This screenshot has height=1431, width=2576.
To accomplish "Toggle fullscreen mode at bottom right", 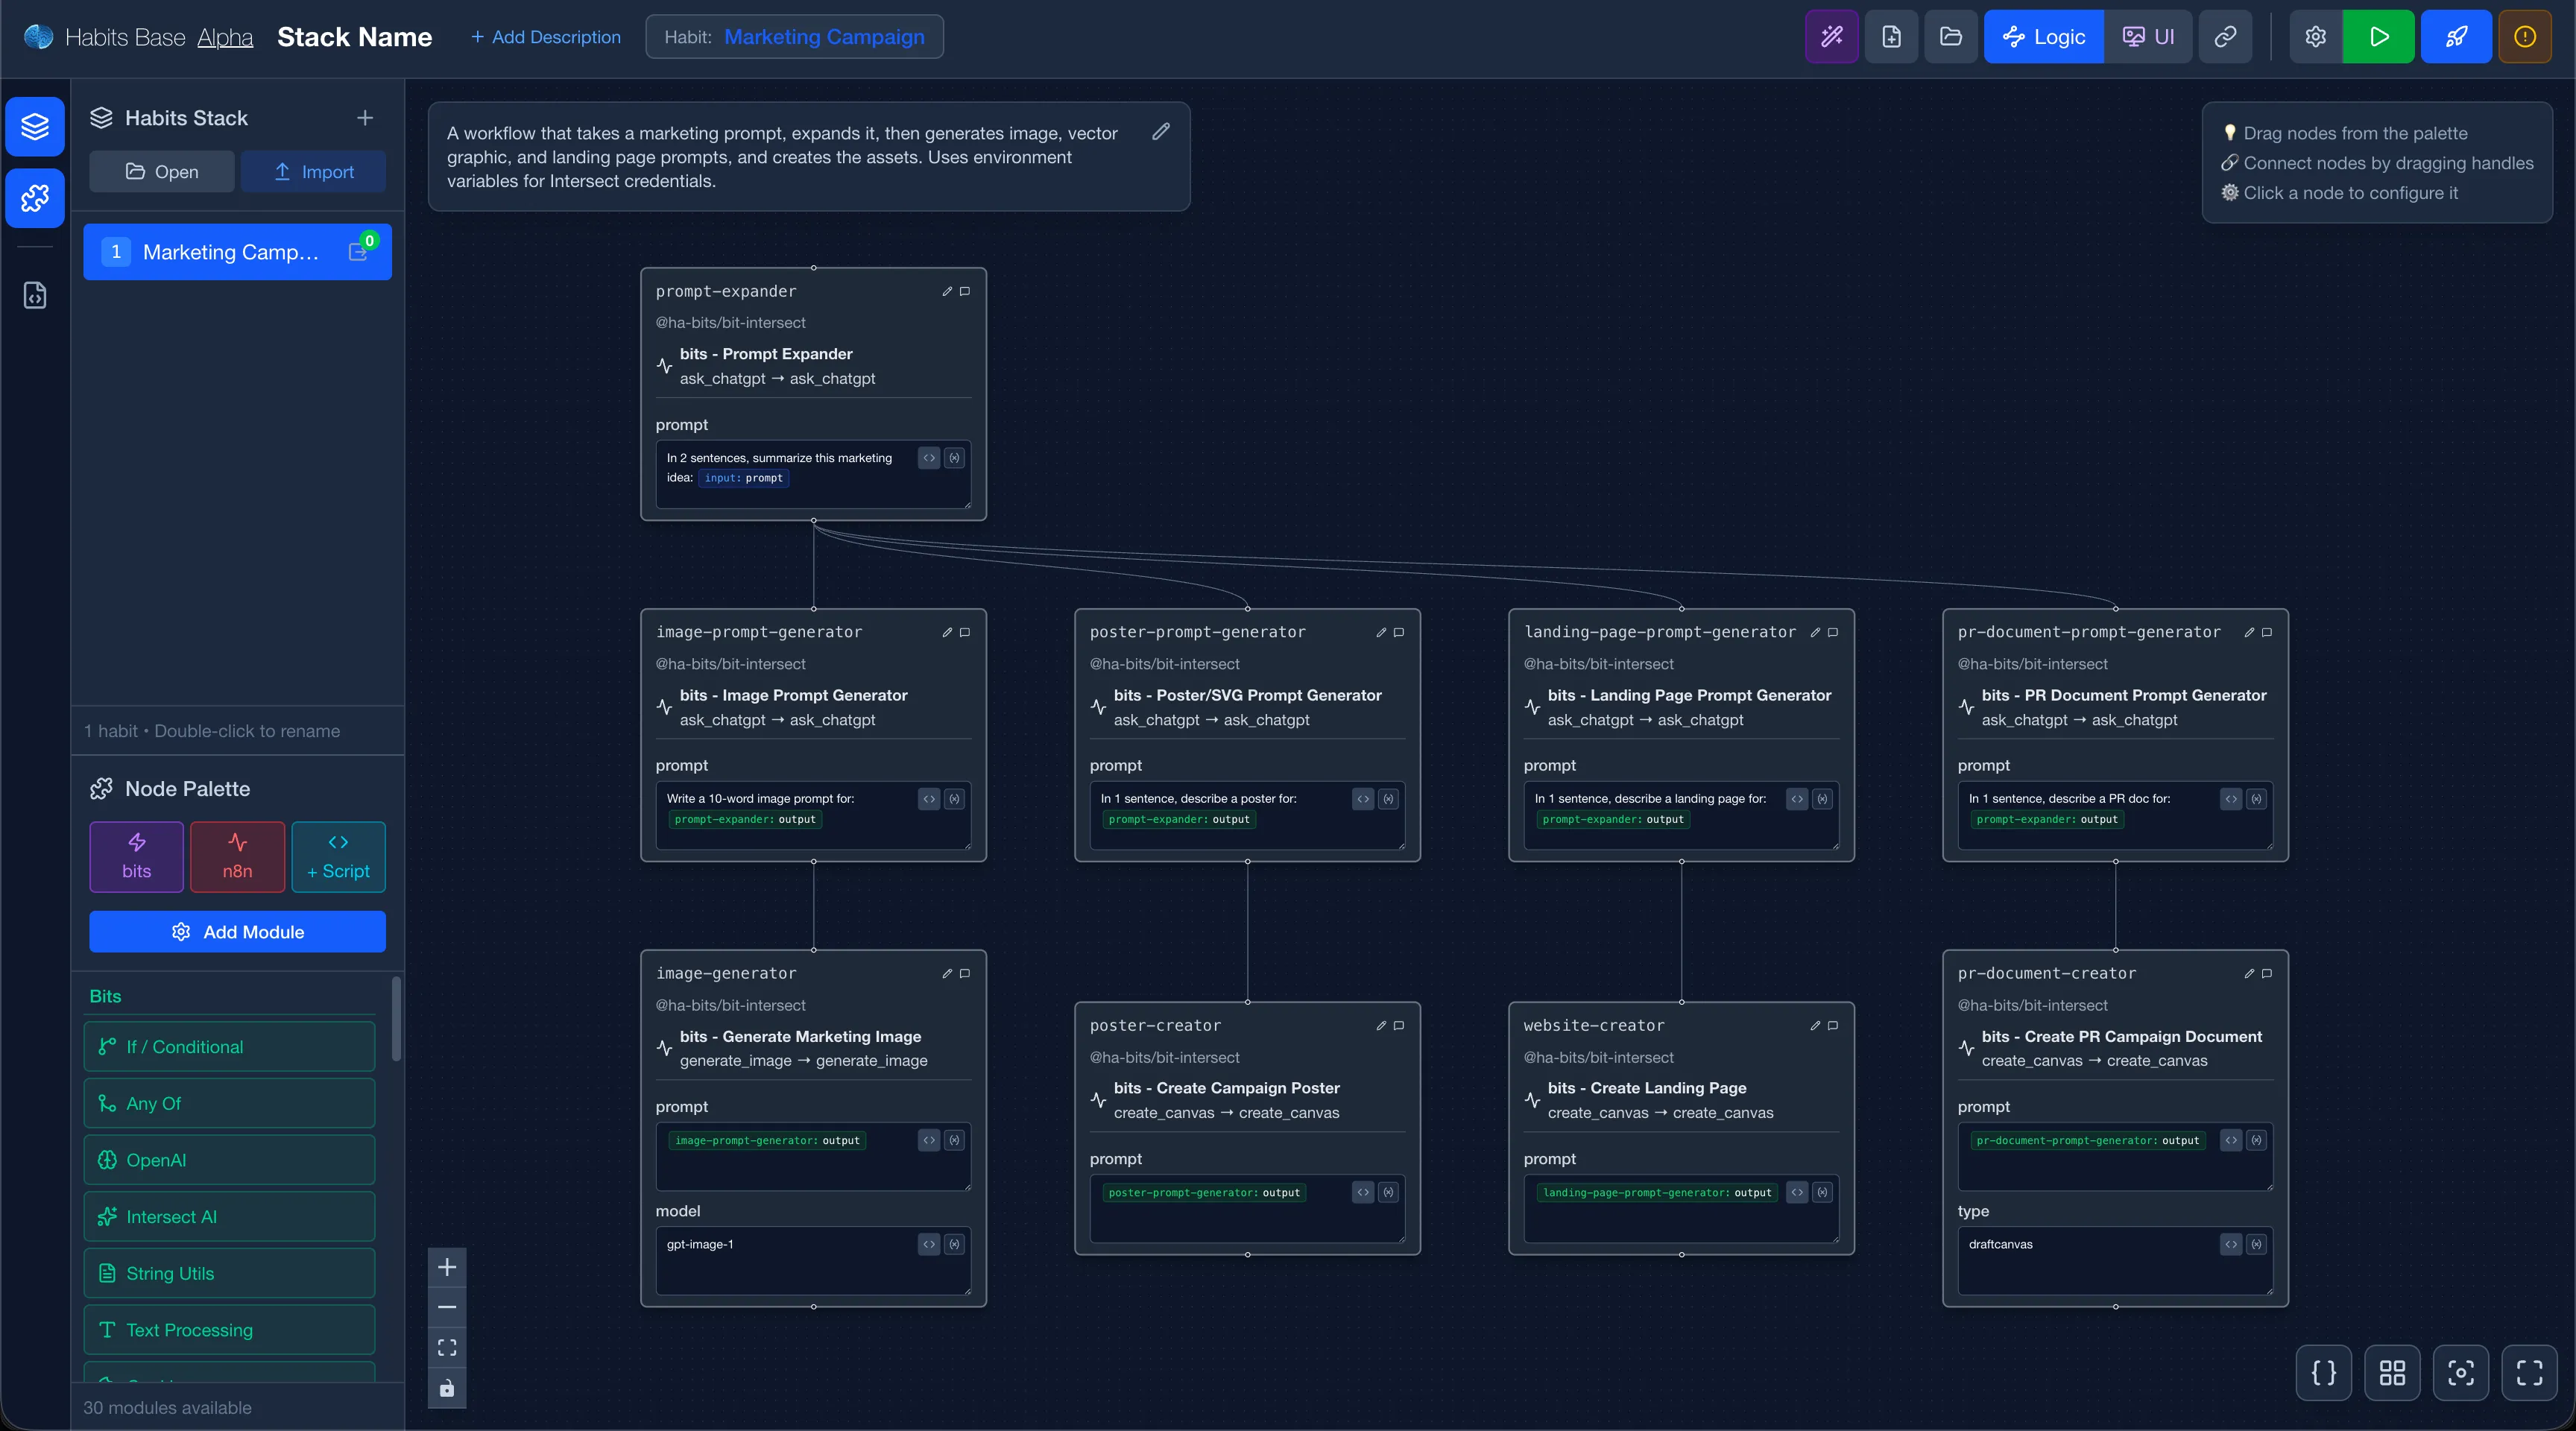I will point(2529,1373).
